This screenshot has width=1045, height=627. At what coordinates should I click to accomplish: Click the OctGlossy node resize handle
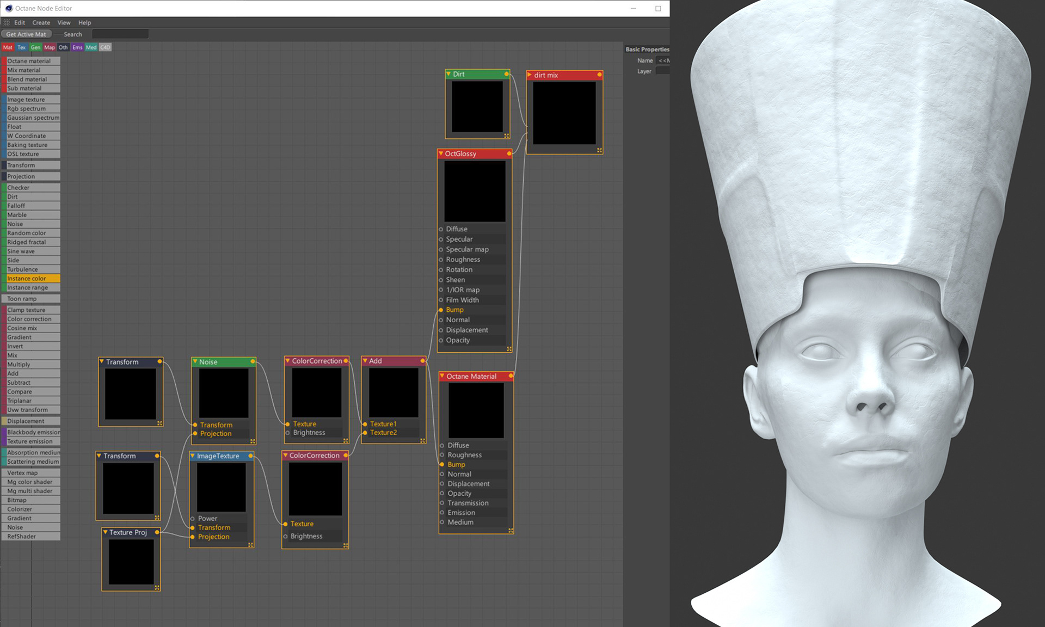click(509, 349)
